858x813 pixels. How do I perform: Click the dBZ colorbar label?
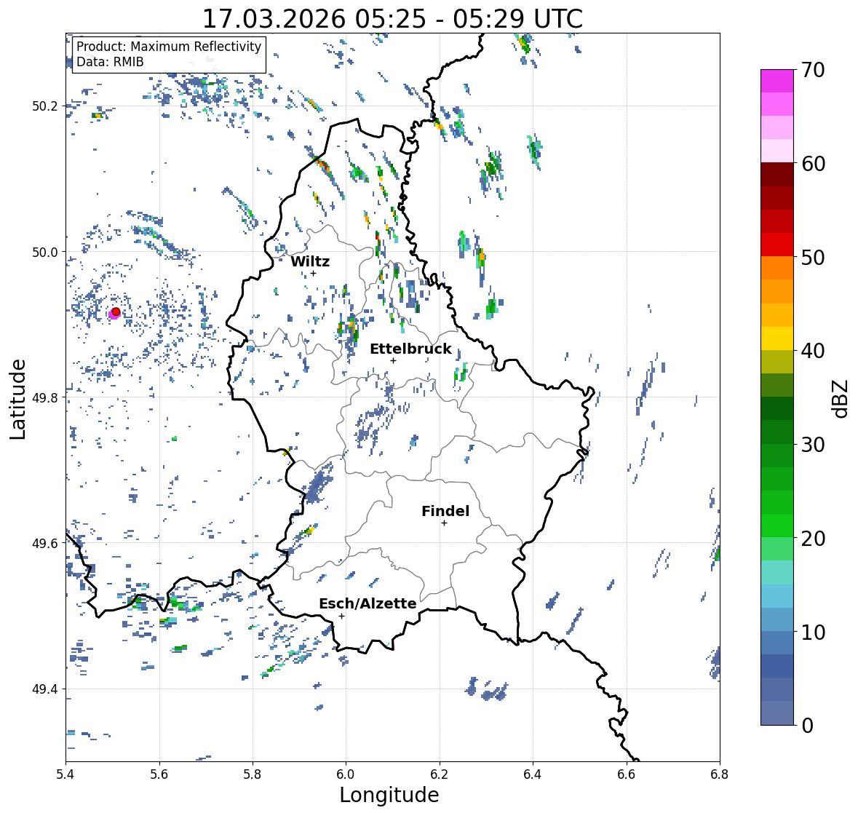point(840,399)
